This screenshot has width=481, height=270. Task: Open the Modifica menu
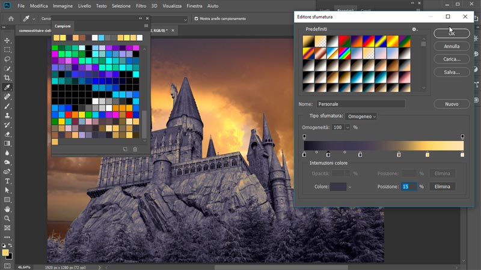pos(38,6)
